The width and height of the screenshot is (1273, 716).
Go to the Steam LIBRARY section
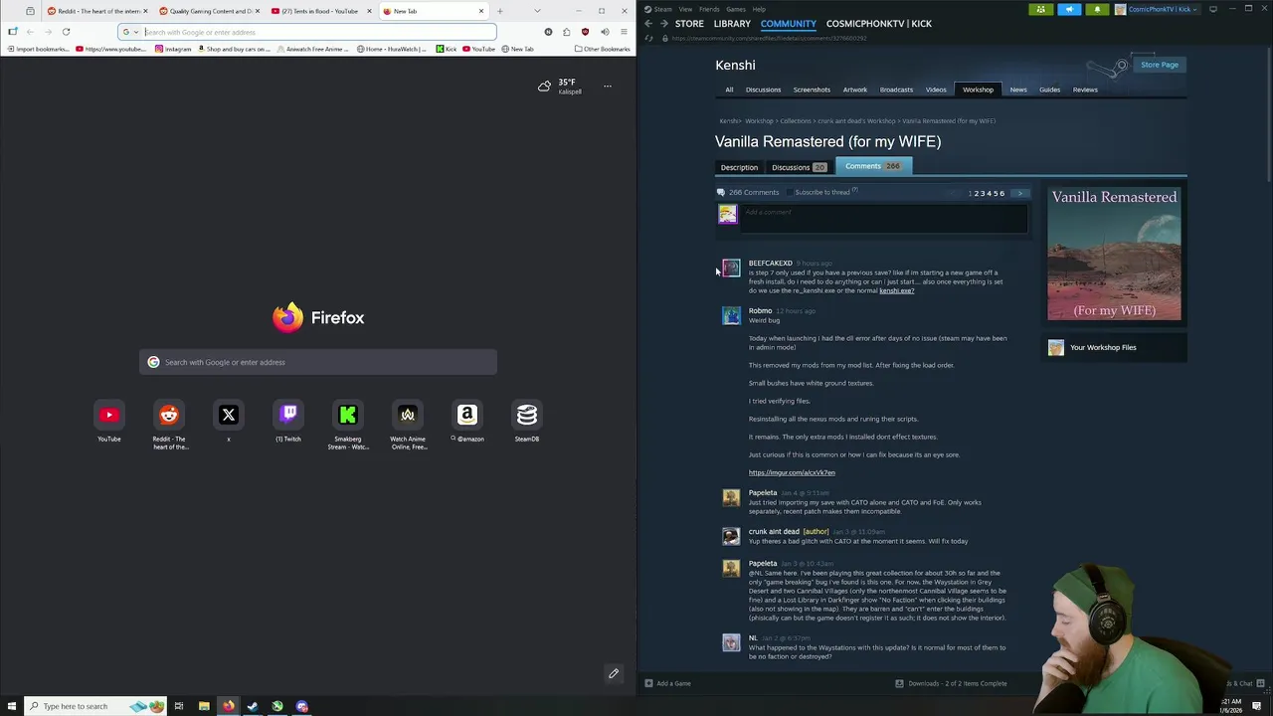point(732,23)
